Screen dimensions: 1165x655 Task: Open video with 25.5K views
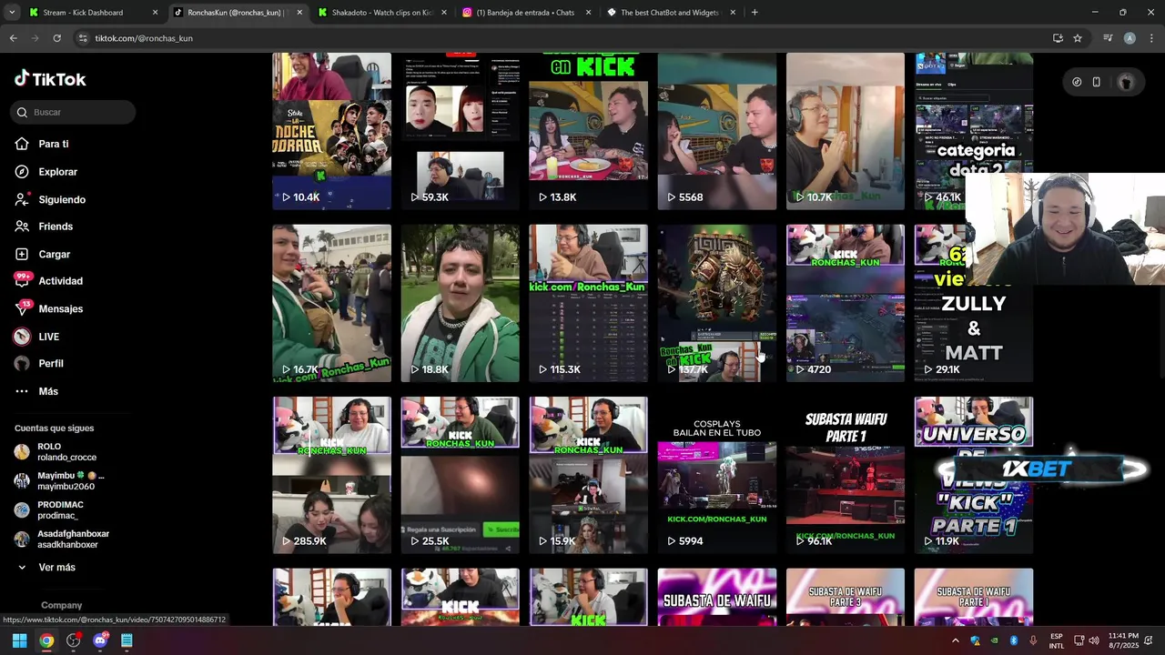coord(460,475)
